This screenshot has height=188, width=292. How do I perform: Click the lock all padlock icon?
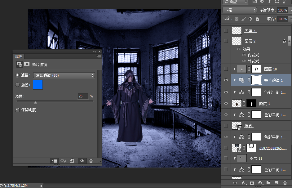click(257, 19)
